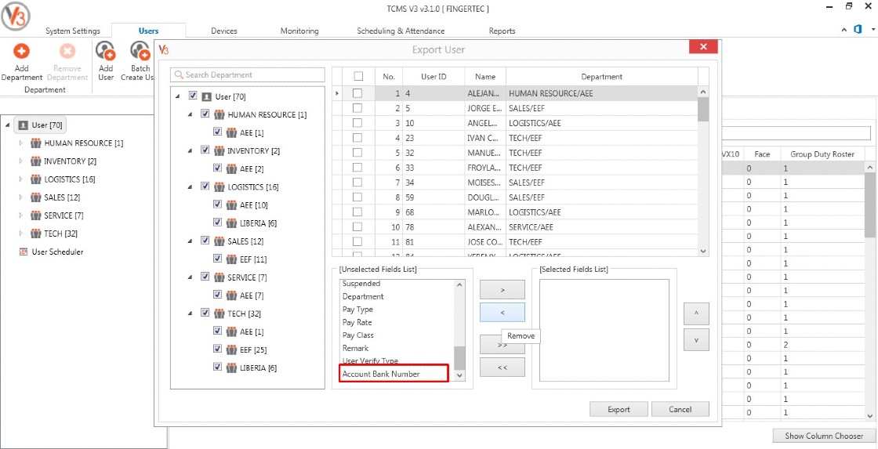The width and height of the screenshot is (878, 449).
Task: Click the User [70] person icon in dialog tree
Action: click(x=206, y=97)
